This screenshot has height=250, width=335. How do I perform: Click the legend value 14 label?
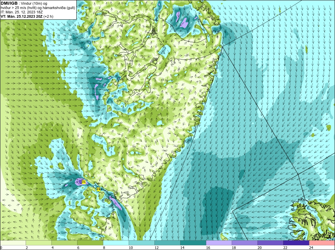point(182,248)
